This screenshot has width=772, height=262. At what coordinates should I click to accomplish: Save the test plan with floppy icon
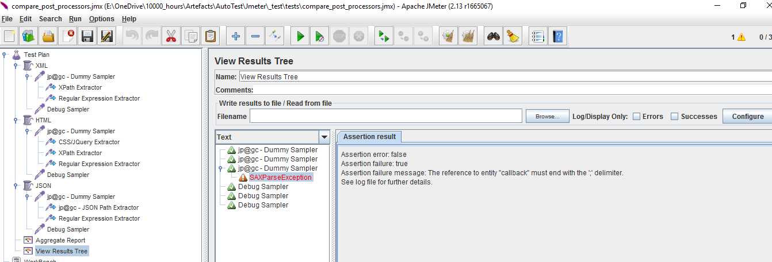[x=87, y=36]
